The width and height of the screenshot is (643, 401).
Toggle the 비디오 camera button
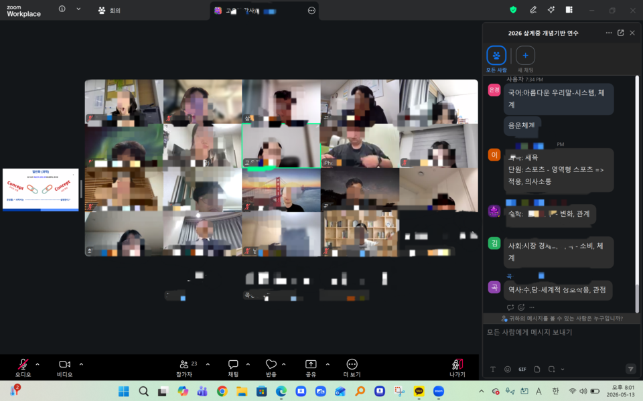[65, 368]
